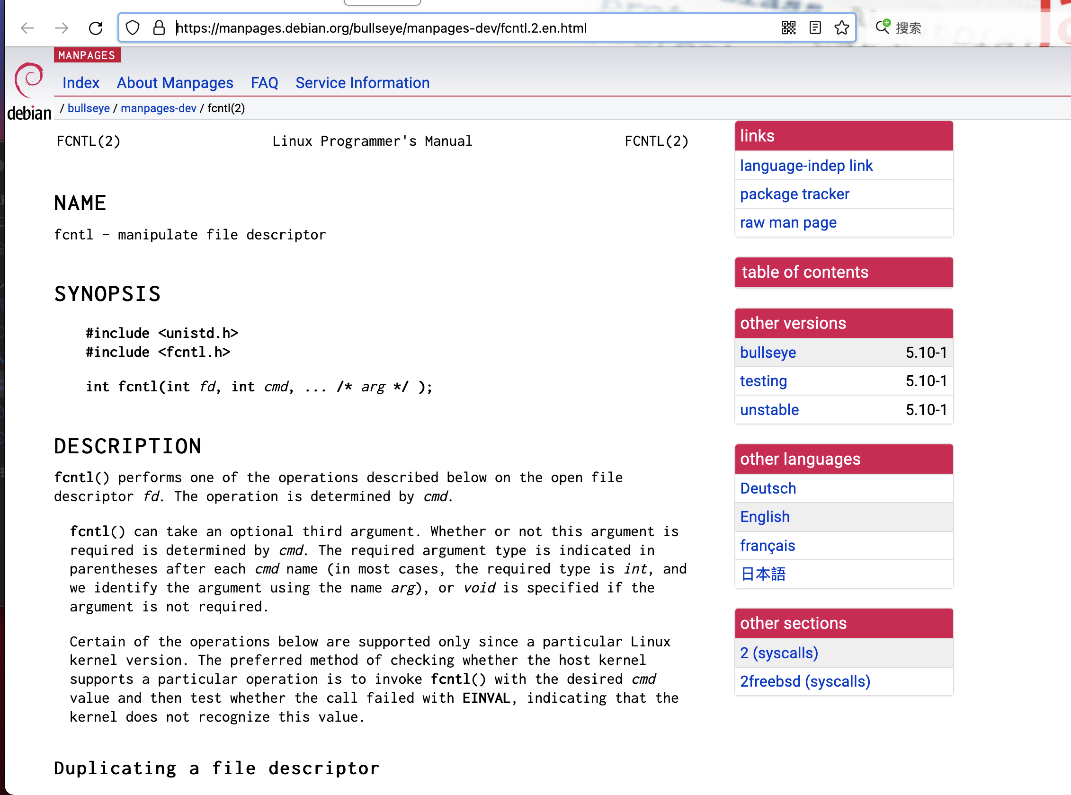Go forward with the browser forward arrow

[x=62, y=28]
